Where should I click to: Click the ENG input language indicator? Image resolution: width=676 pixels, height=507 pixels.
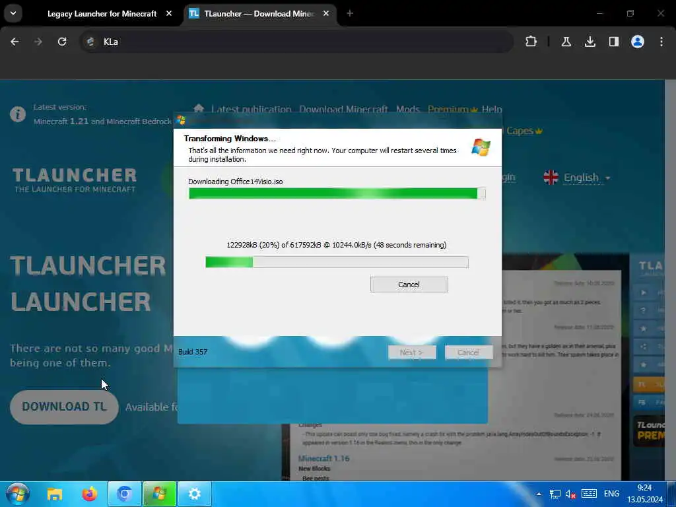[x=611, y=494]
